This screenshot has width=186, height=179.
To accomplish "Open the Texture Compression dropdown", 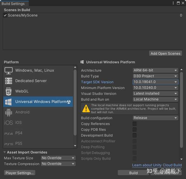I will point(58,164).
